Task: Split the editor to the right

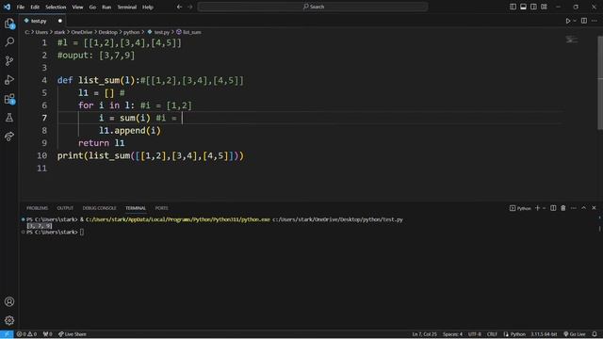Action: point(584,21)
